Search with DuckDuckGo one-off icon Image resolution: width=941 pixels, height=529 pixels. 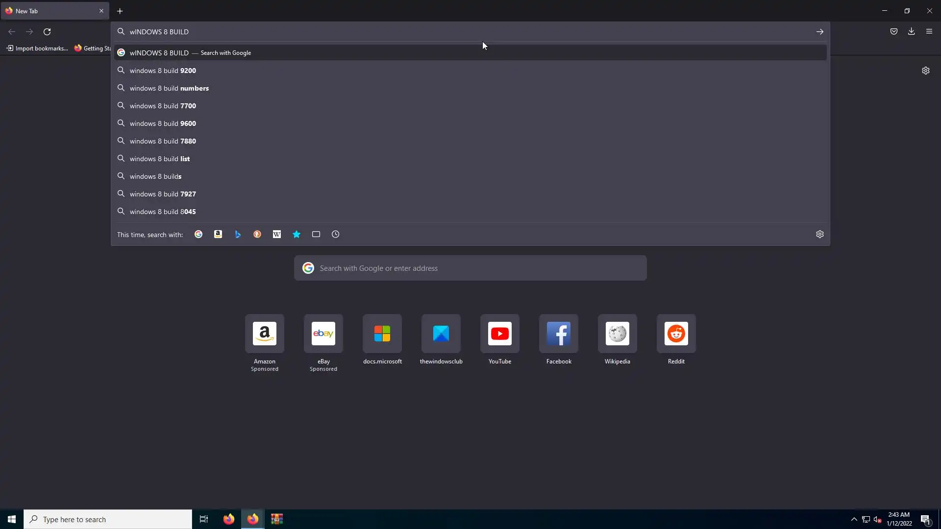(x=257, y=235)
